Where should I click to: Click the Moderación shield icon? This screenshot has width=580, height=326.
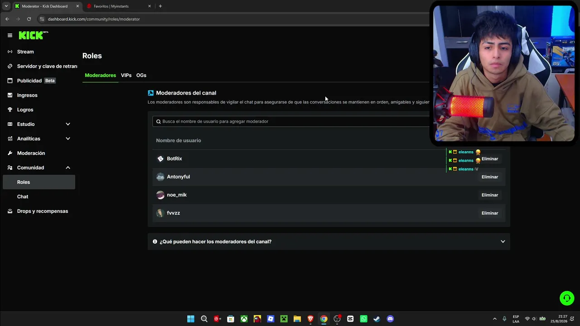click(10, 153)
